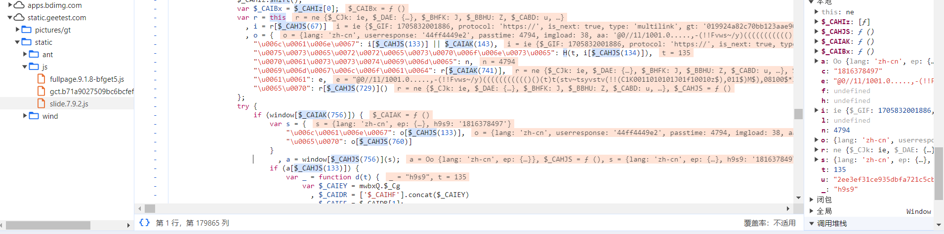Expand the $_CAIBx scope variable
944x234 pixels.
(817, 51)
